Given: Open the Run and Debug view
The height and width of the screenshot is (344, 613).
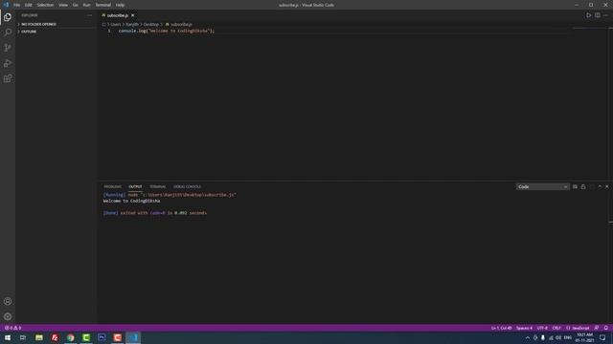Looking at the screenshot, I should click(x=8, y=63).
